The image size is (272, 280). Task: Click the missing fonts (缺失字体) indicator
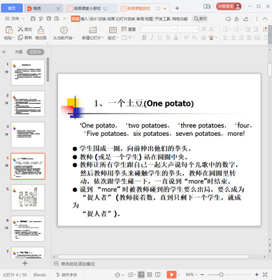point(66,275)
